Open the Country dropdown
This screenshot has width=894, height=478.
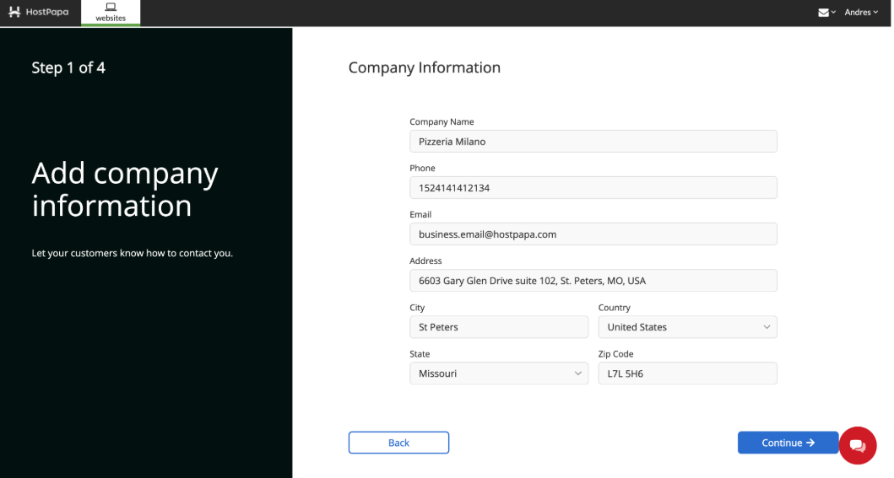pos(688,327)
